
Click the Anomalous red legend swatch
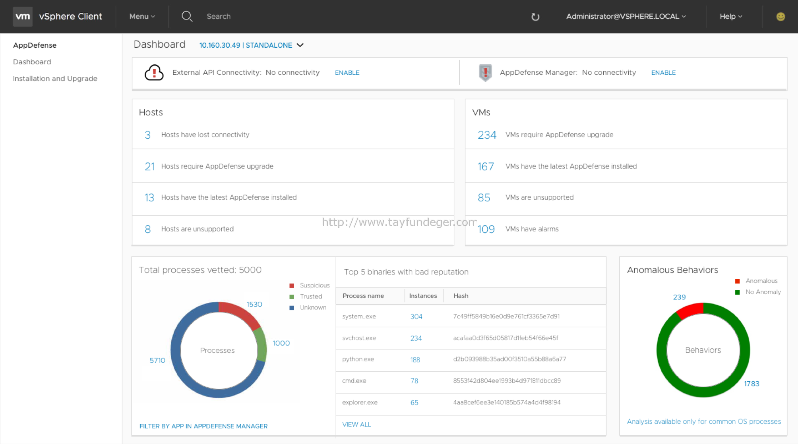coord(737,281)
